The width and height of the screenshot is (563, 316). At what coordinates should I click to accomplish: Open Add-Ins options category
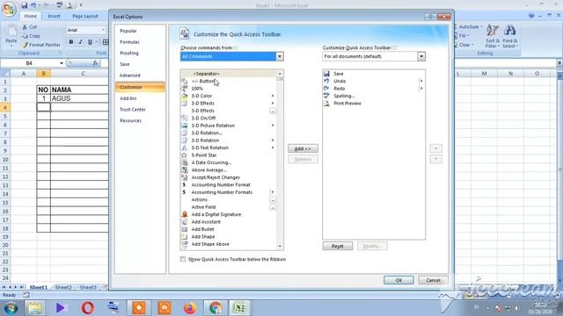tap(140, 98)
